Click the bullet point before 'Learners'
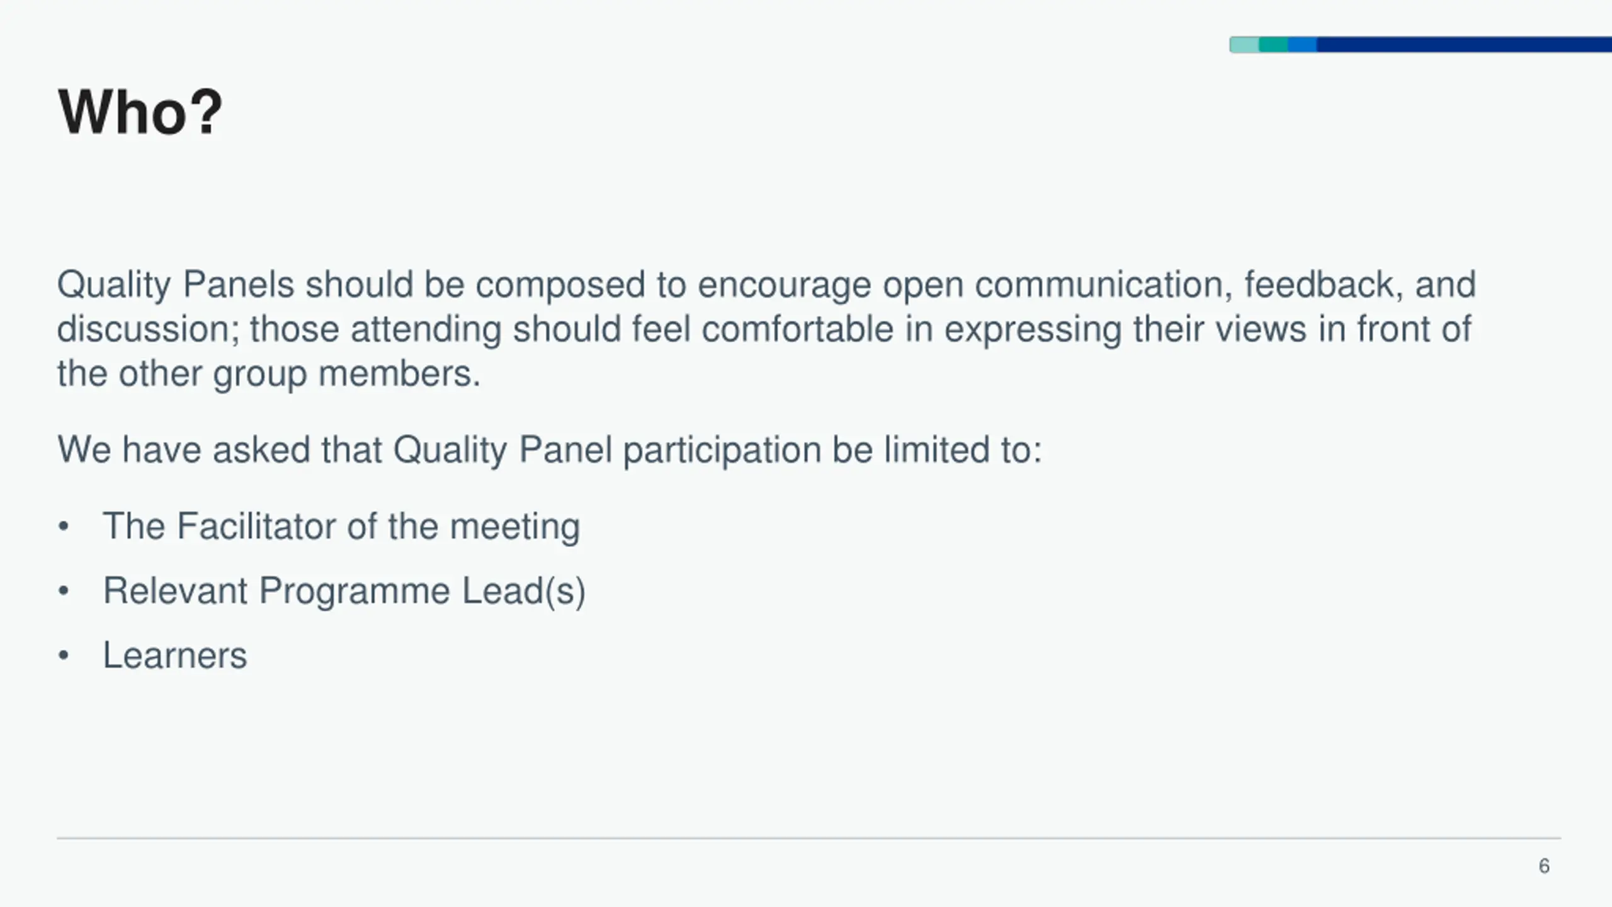The height and width of the screenshot is (907, 1612). pyautogui.click(x=63, y=656)
